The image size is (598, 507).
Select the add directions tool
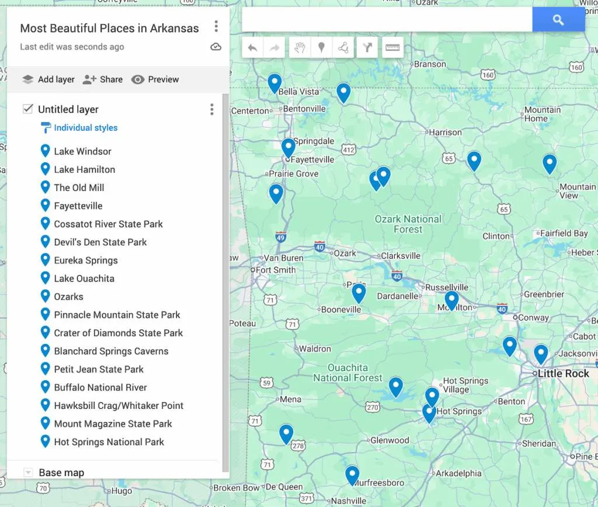[x=367, y=48]
